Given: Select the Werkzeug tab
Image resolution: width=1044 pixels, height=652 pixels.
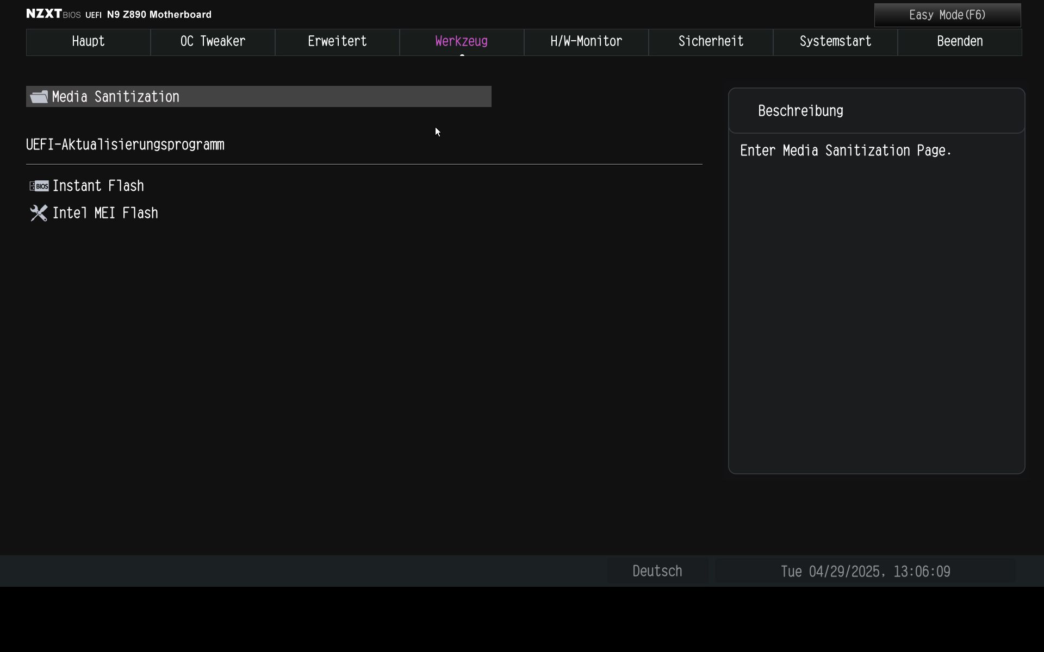Looking at the screenshot, I should click(462, 42).
